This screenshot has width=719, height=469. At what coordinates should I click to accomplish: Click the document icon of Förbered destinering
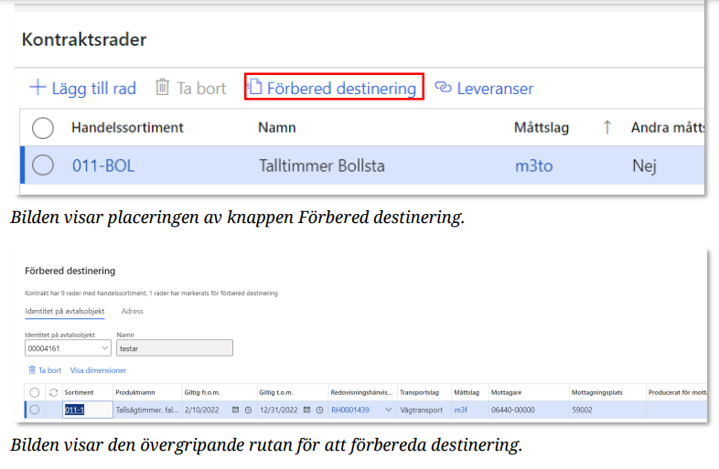click(x=256, y=88)
